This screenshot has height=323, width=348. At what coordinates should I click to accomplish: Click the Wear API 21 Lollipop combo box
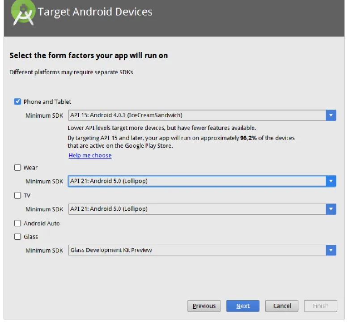202,181
